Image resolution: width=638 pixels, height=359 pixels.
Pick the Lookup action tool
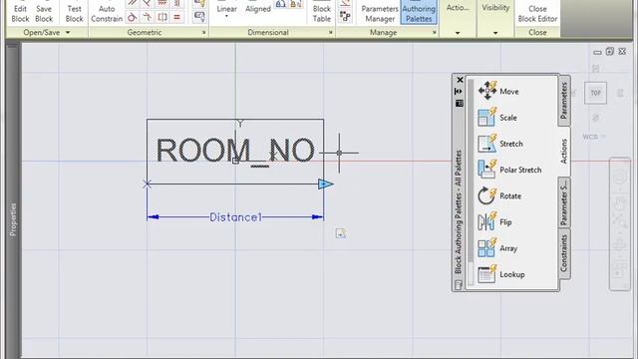pos(501,274)
